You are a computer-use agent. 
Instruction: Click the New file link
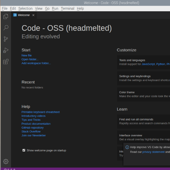[27, 56]
